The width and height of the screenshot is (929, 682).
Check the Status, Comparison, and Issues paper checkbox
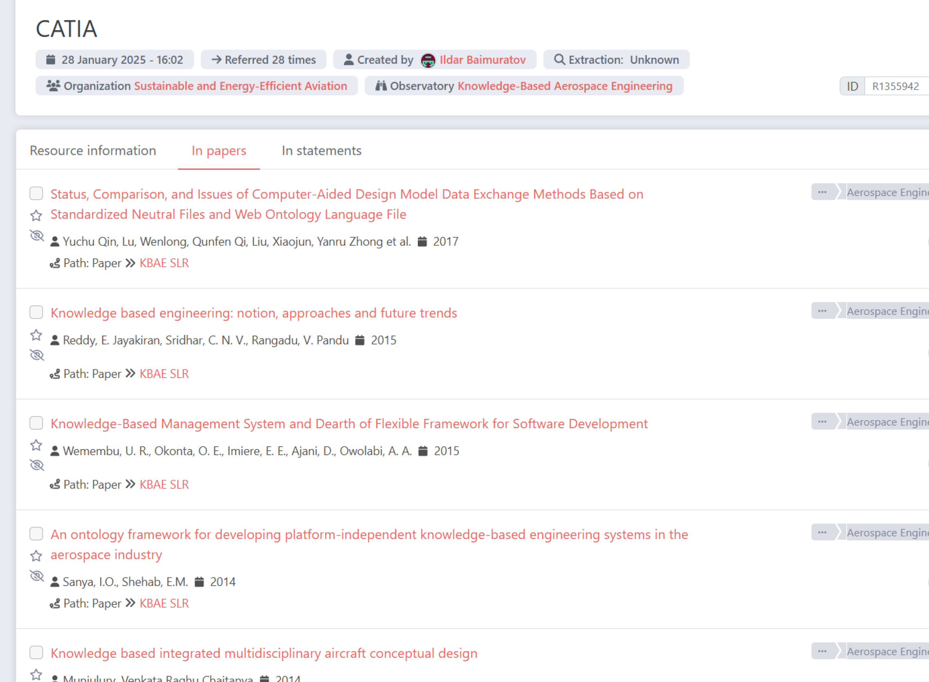point(36,193)
